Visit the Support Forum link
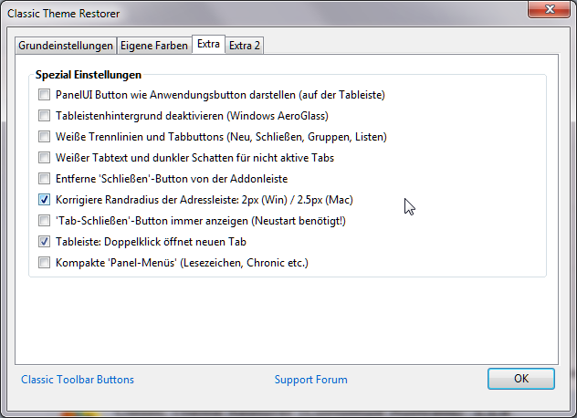This screenshot has height=418, width=577. click(x=310, y=380)
